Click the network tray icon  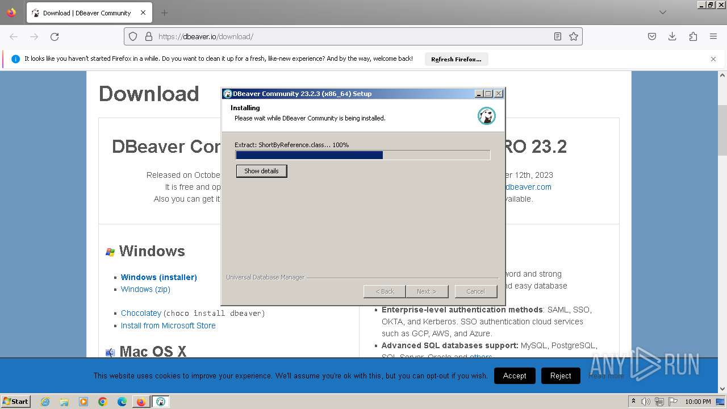click(659, 402)
